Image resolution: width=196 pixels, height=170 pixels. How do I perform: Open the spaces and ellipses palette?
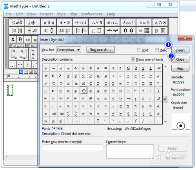coord(33,22)
